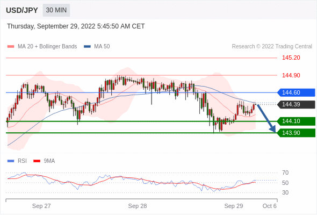This screenshot has width=317, height=215.
Task: Click the green 144.10 support price tag
Action: (296, 121)
